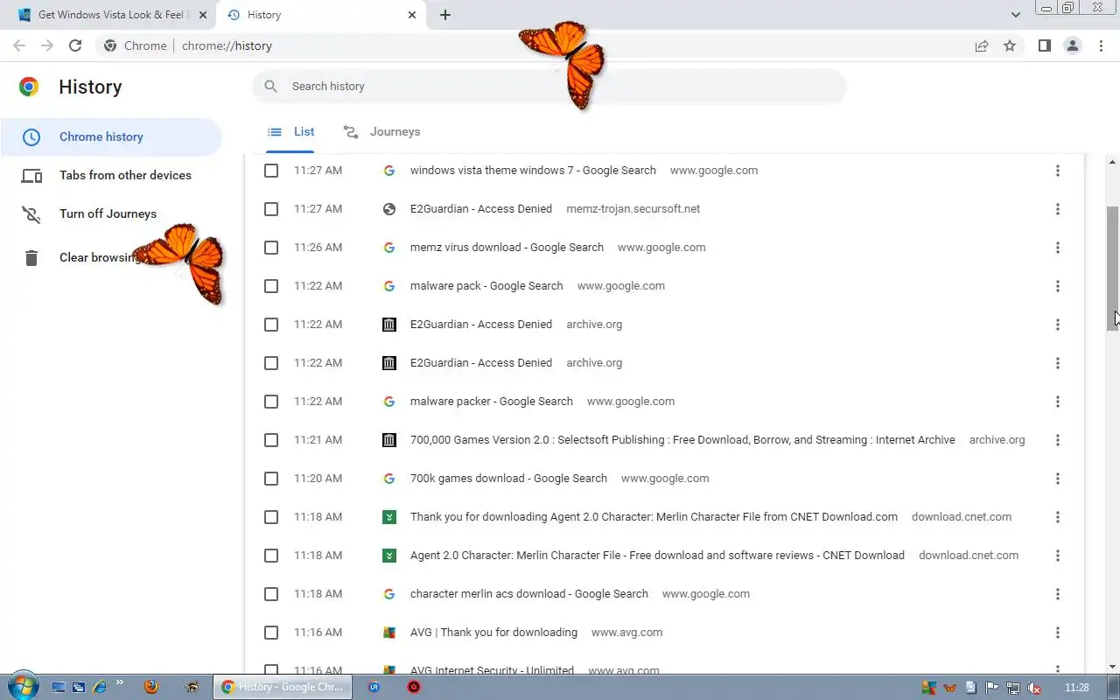
Task: Click the AVG favicon for Thank you for downloading
Action: tap(389, 633)
